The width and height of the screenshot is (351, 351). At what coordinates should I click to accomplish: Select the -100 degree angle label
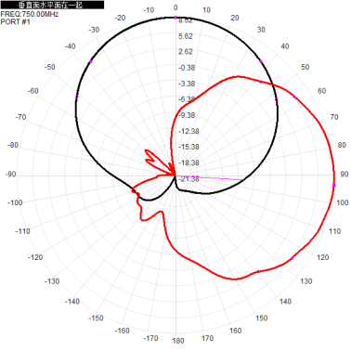click(15, 202)
